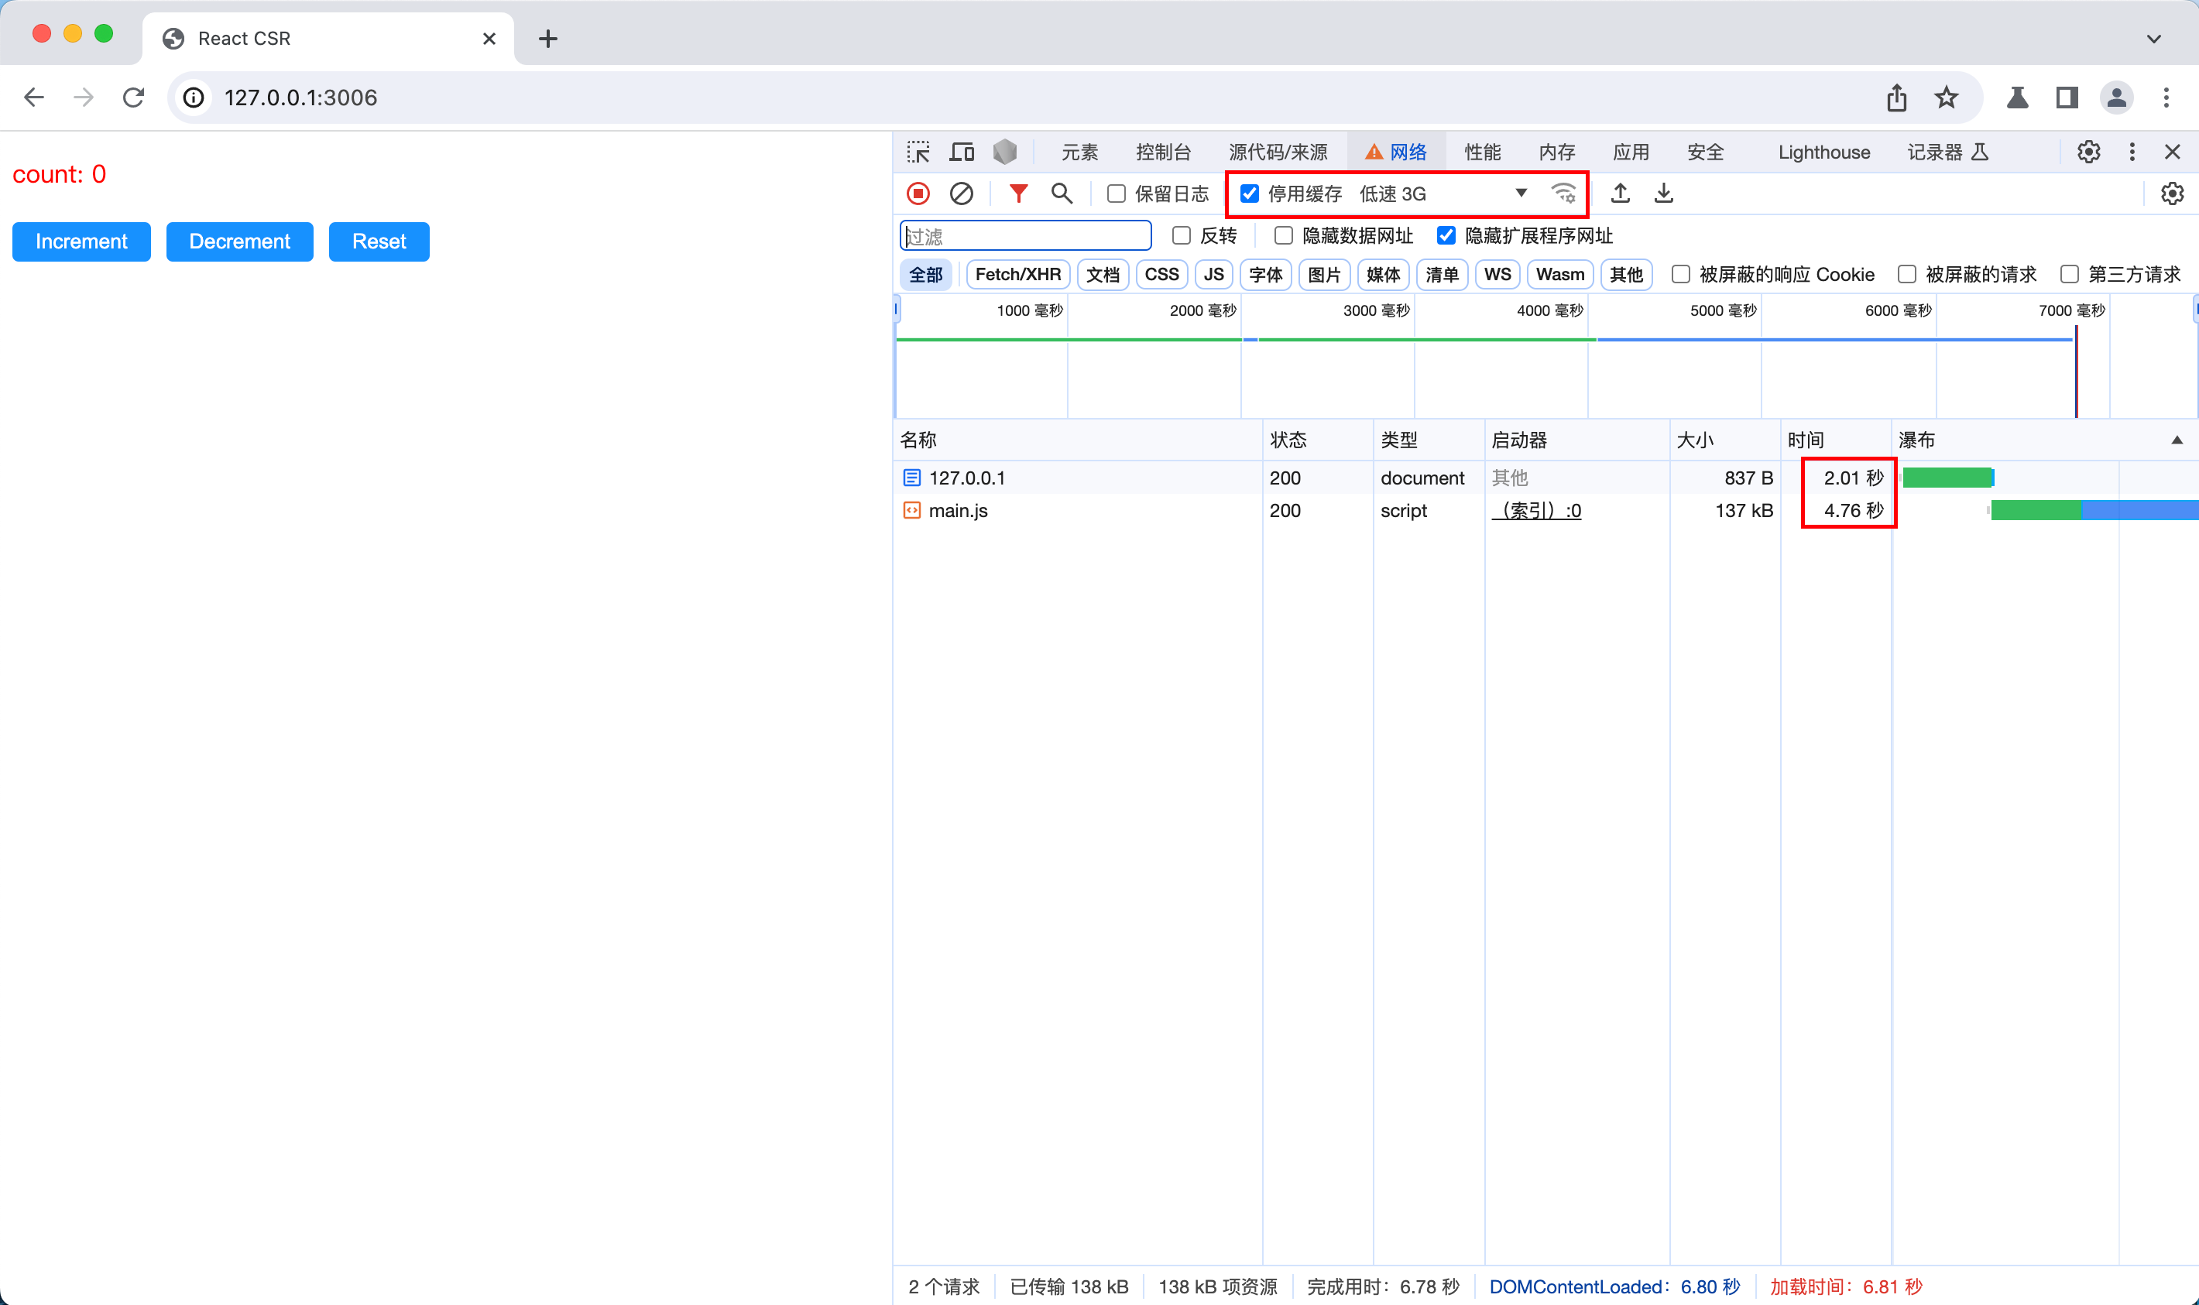Open the Lighthouse tab
The height and width of the screenshot is (1305, 2199).
click(1823, 152)
